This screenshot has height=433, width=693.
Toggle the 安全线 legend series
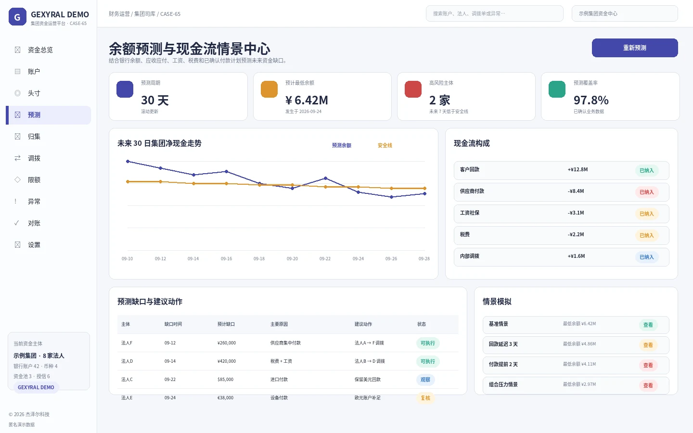(x=385, y=145)
